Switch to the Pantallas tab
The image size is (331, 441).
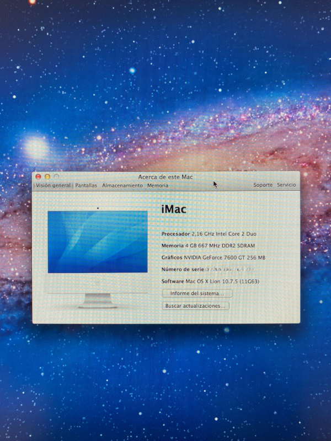[x=86, y=186]
